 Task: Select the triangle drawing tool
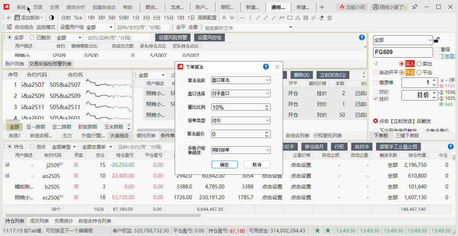(298, 18)
